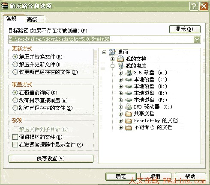Select the 3.5 软盘 (A:) floppy icon
Screen dimensions: 210x185
129,73
